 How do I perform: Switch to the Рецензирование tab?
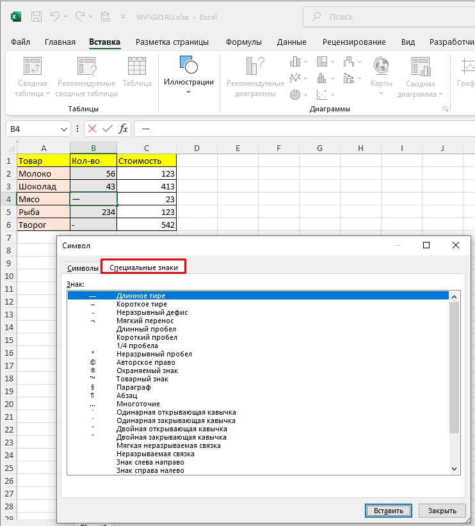354,42
